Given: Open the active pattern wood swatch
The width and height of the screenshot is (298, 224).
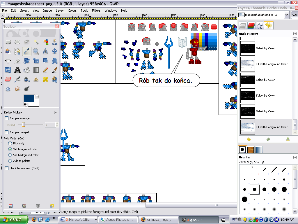Looking at the screenshot, I should pos(251,150).
